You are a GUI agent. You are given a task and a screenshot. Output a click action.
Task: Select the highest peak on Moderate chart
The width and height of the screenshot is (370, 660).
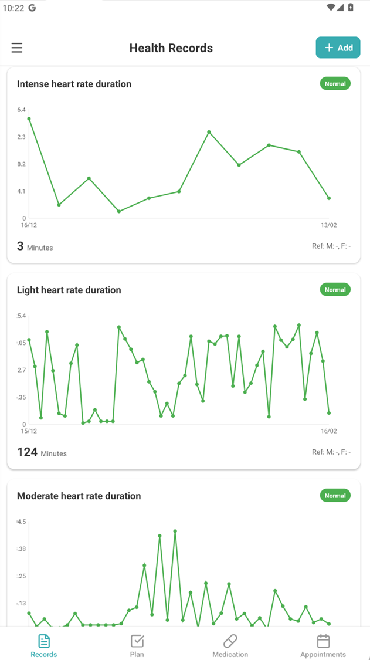tap(174, 531)
